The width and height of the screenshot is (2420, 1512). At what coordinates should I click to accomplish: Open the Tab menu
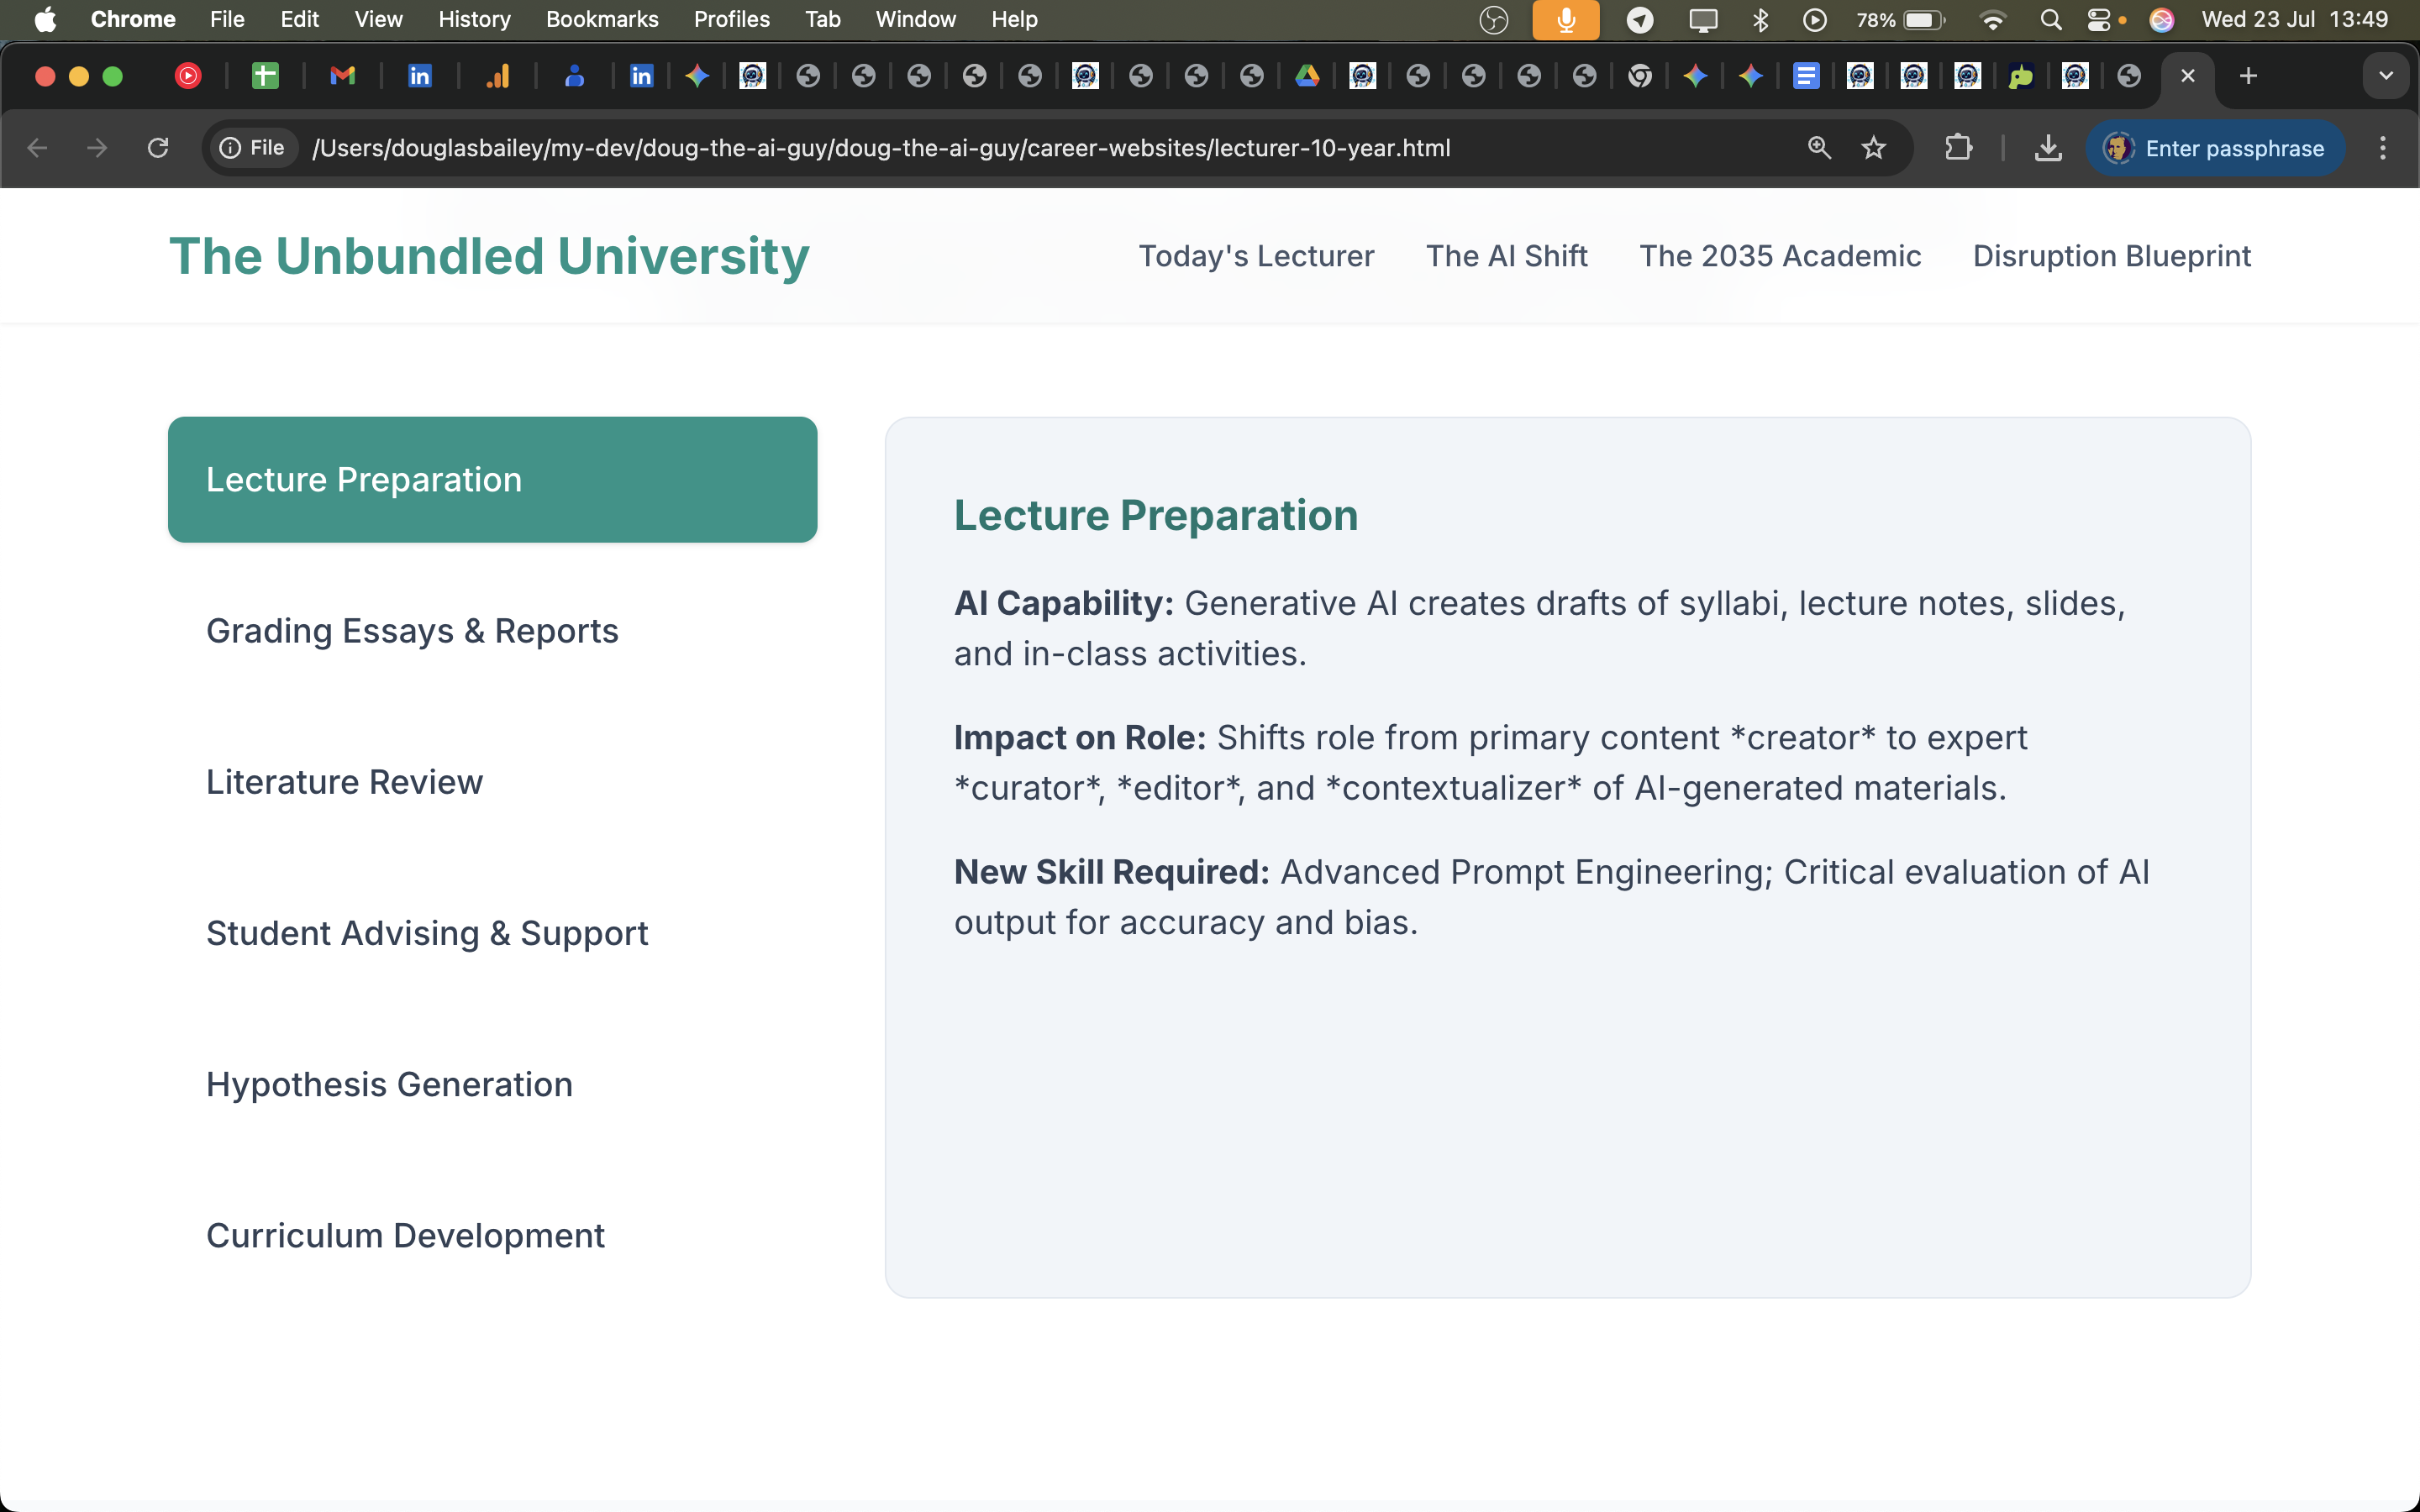[x=822, y=19]
